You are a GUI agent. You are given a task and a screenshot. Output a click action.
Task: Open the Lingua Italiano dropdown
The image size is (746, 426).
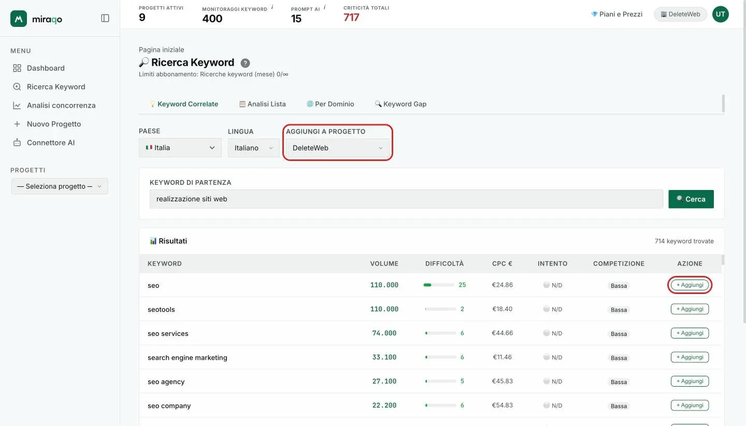point(254,148)
